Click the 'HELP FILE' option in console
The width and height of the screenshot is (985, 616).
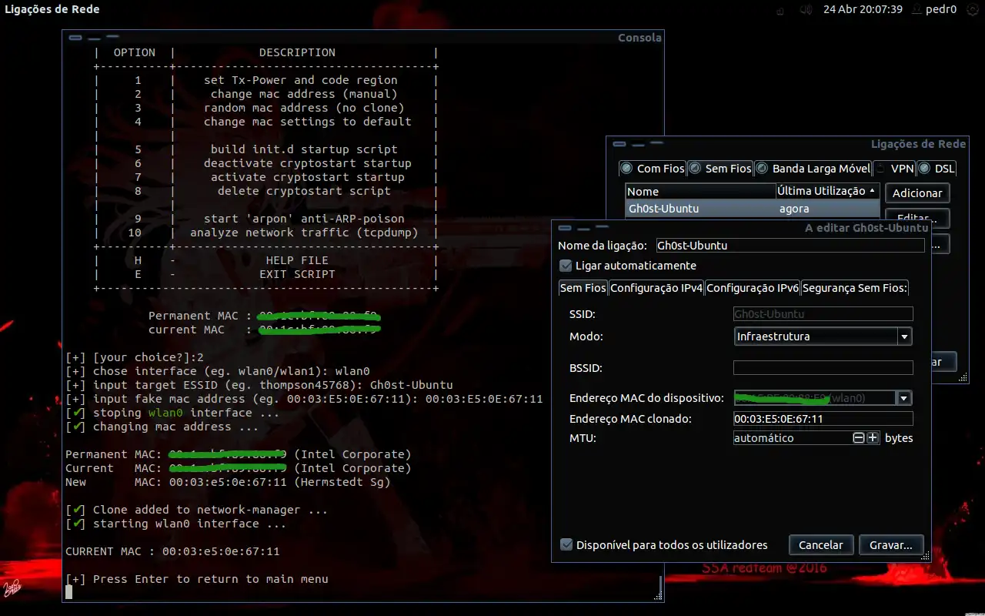click(x=297, y=260)
